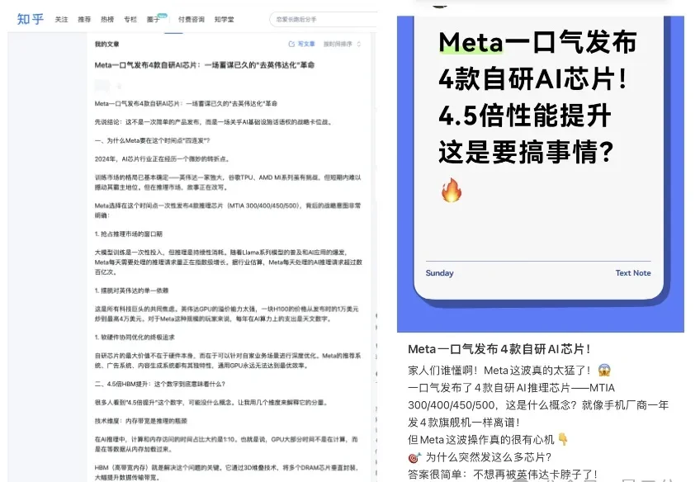Open the 热榜 hot list

click(x=107, y=19)
